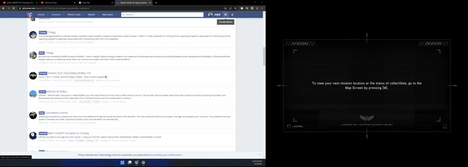The image size is (468, 167).
Task: Open the Settings gear taskbar icon
Action: 143,163
